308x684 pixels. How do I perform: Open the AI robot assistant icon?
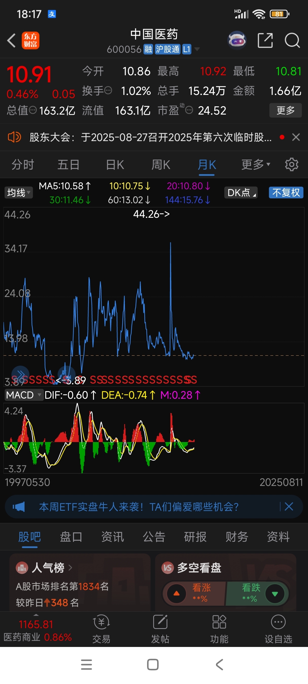237,40
